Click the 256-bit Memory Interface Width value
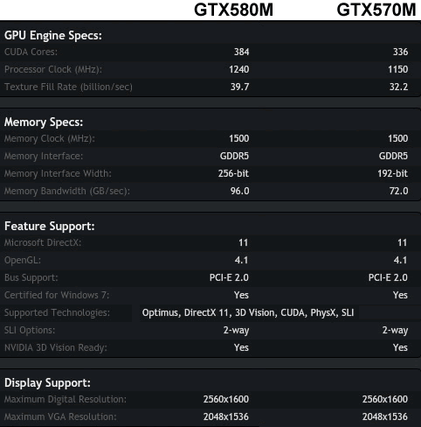The height and width of the screenshot is (427, 421). (233, 173)
